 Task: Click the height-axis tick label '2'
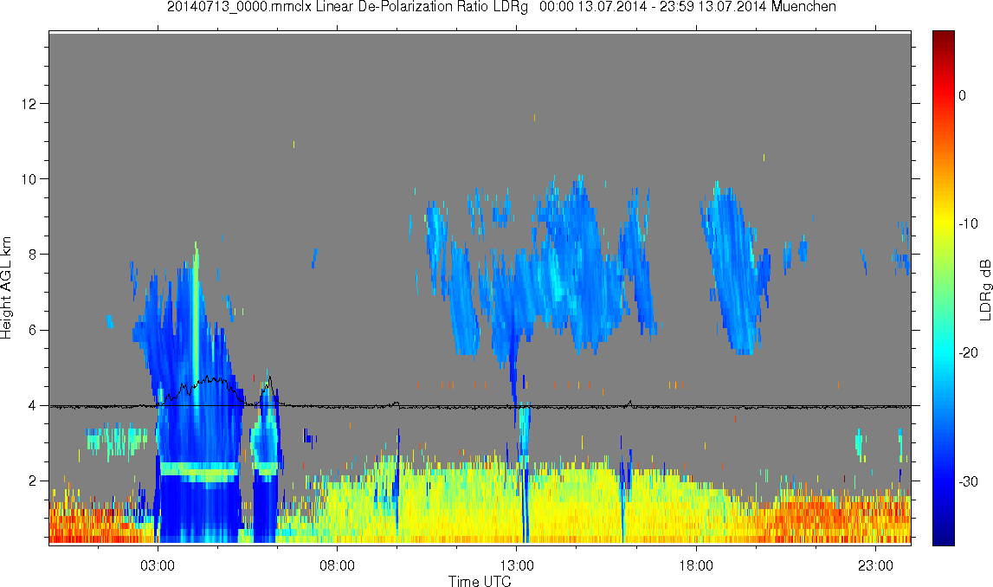33,481
